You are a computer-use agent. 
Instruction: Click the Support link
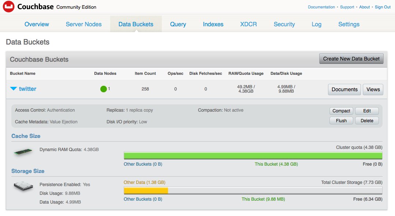pos(347,7)
